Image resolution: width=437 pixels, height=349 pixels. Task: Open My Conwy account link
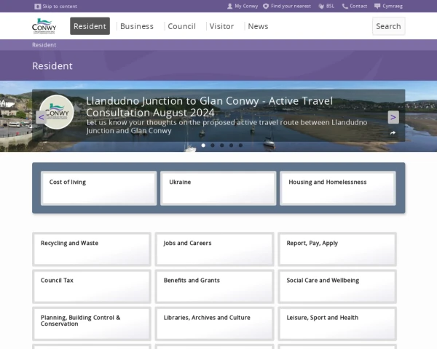(x=243, y=6)
